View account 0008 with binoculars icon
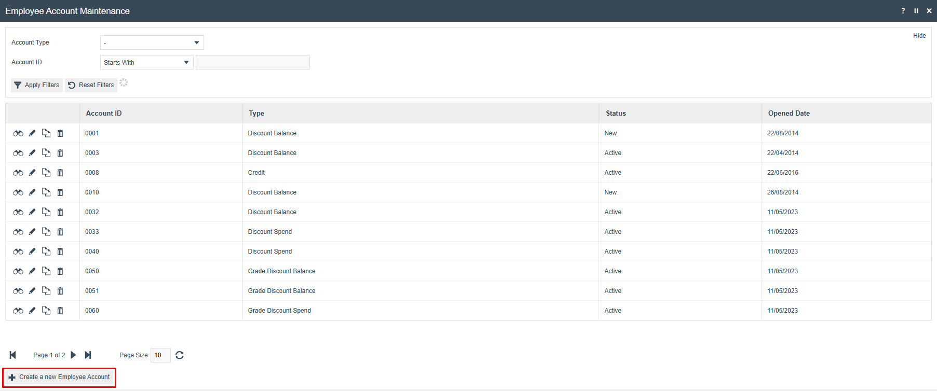This screenshot has width=937, height=391. click(18, 173)
